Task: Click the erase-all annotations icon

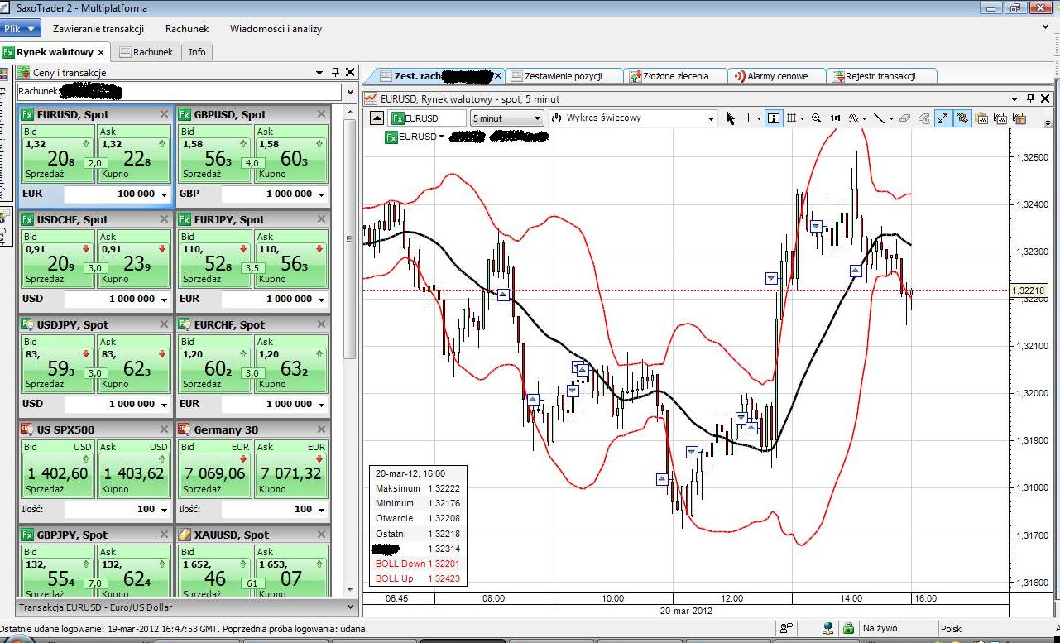Action: (924, 118)
